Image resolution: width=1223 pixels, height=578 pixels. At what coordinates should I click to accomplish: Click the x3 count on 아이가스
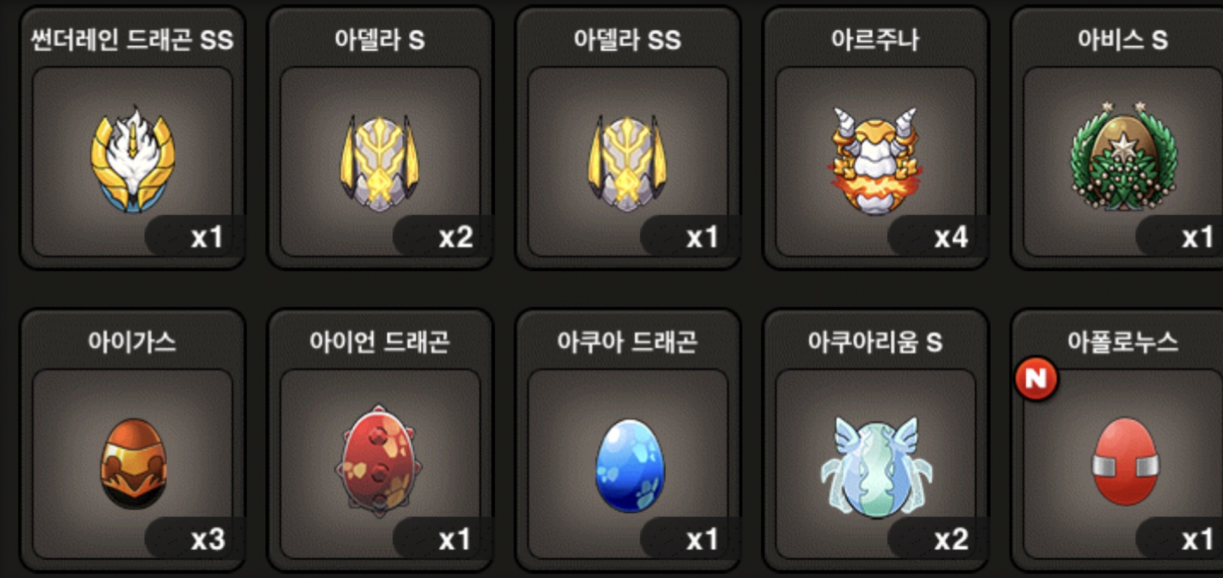click(208, 540)
